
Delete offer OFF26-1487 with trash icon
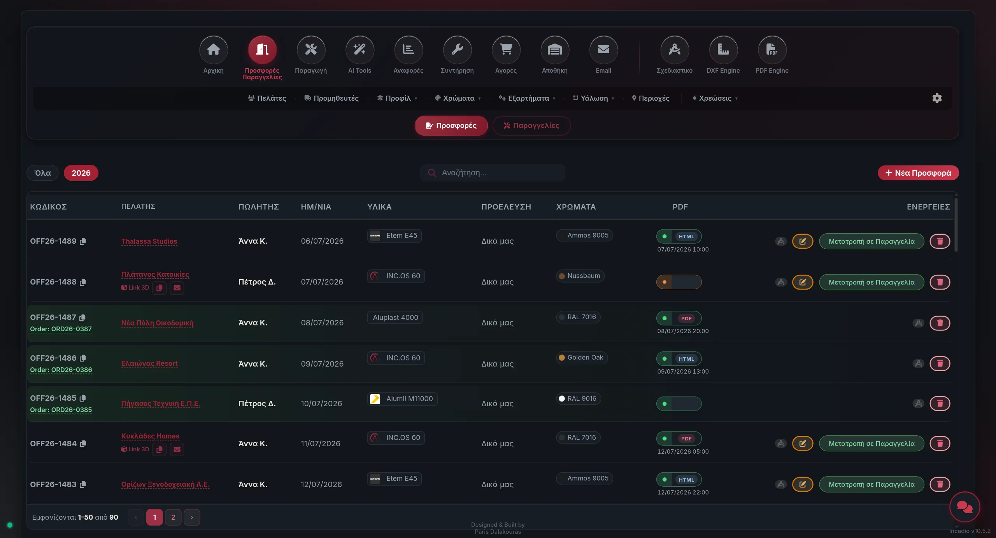pos(940,323)
